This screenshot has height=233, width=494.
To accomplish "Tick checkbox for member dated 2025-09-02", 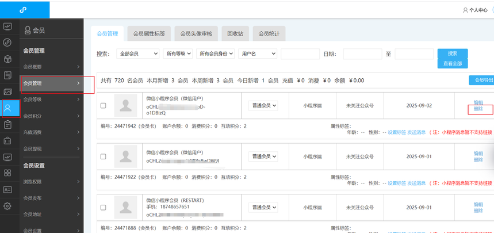I will 104,106.
